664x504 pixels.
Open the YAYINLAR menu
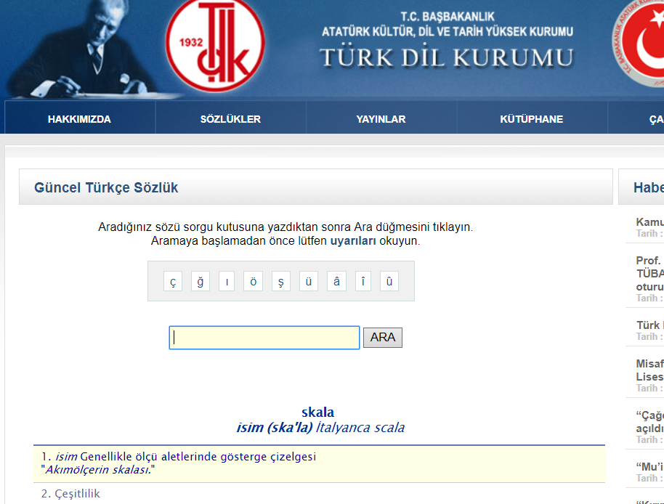click(381, 119)
